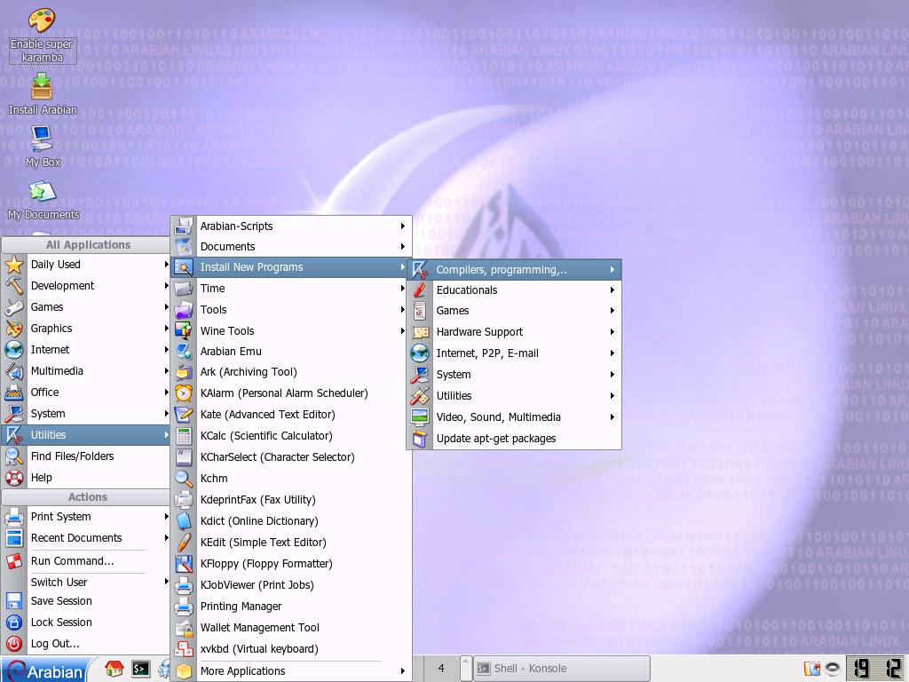The width and height of the screenshot is (909, 682).
Task: Expand System under Install New Programs
Action: tap(514, 375)
